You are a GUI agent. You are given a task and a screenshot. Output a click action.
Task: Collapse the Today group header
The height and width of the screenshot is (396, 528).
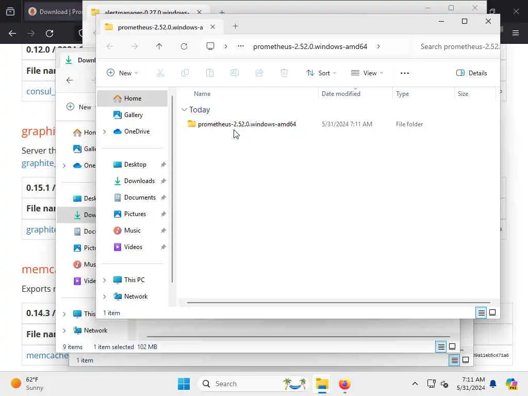[x=184, y=110]
